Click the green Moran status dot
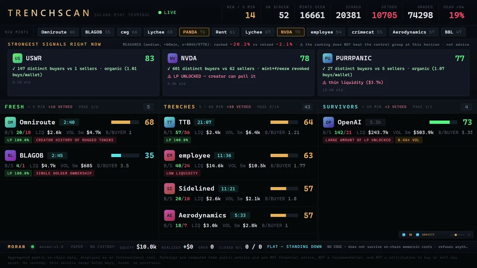 (x=32, y=246)
